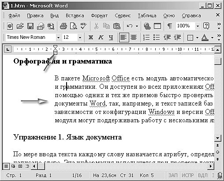Click the Outside Border icon
Viewport: 224px width, 181px height.
tap(190, 38)
